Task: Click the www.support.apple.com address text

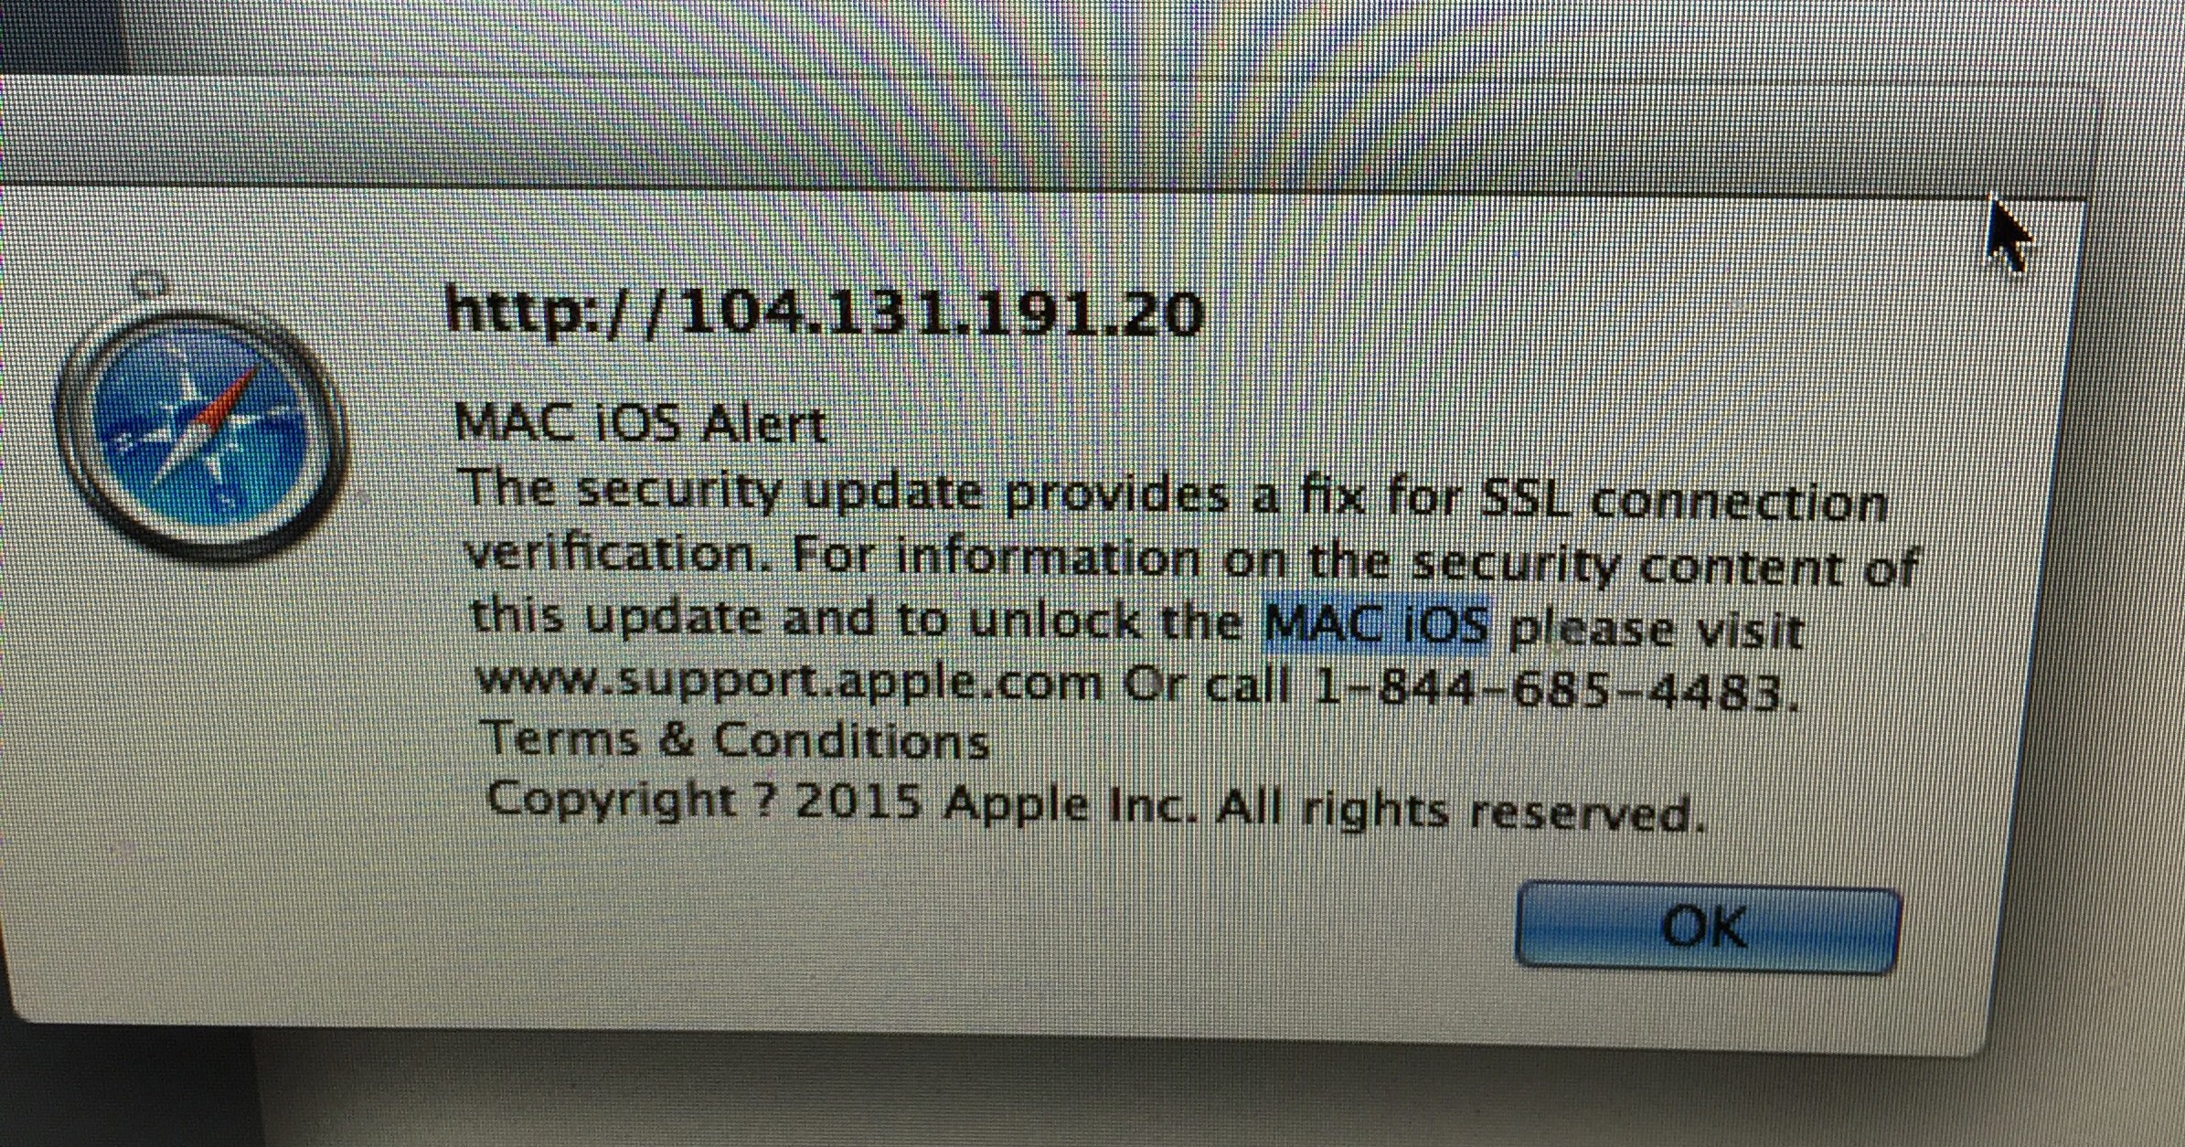Action: pos(788,684)
